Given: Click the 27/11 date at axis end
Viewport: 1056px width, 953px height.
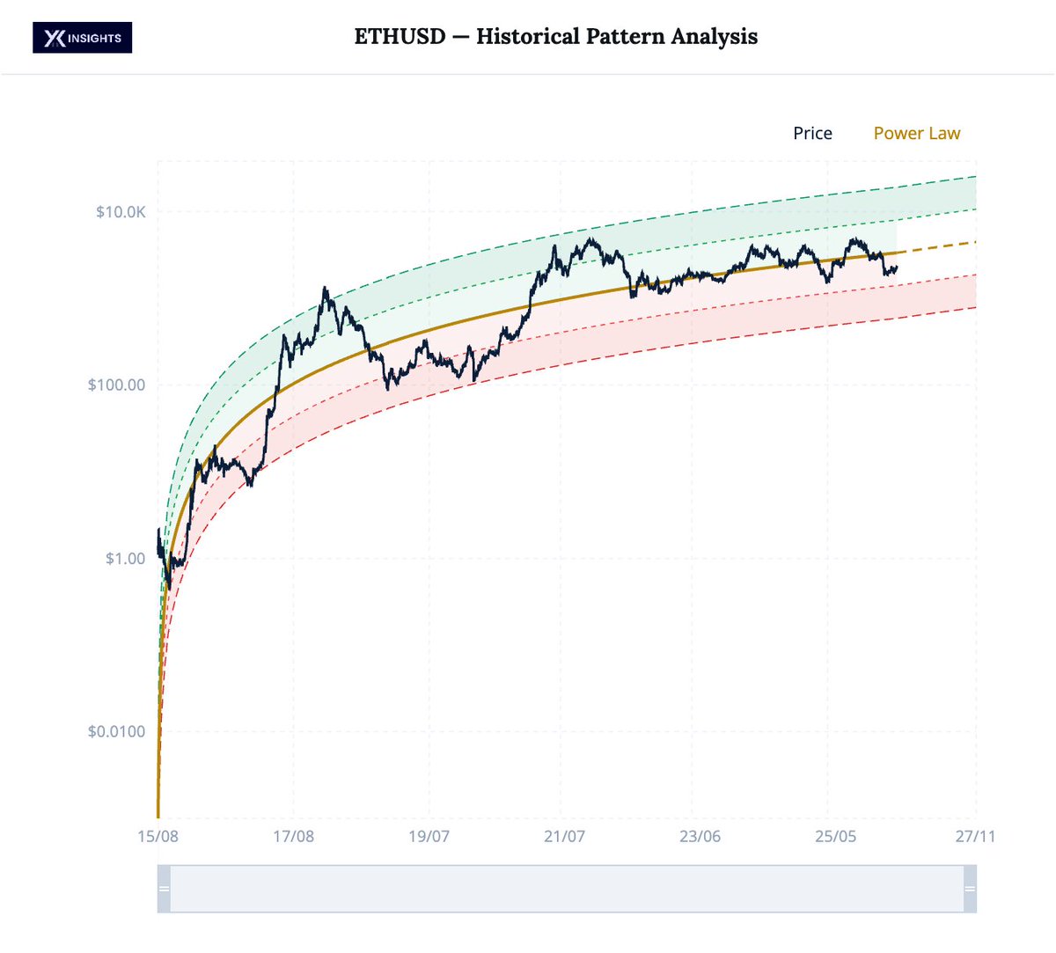Looking at the screenshot, I should tap(975, 836).
